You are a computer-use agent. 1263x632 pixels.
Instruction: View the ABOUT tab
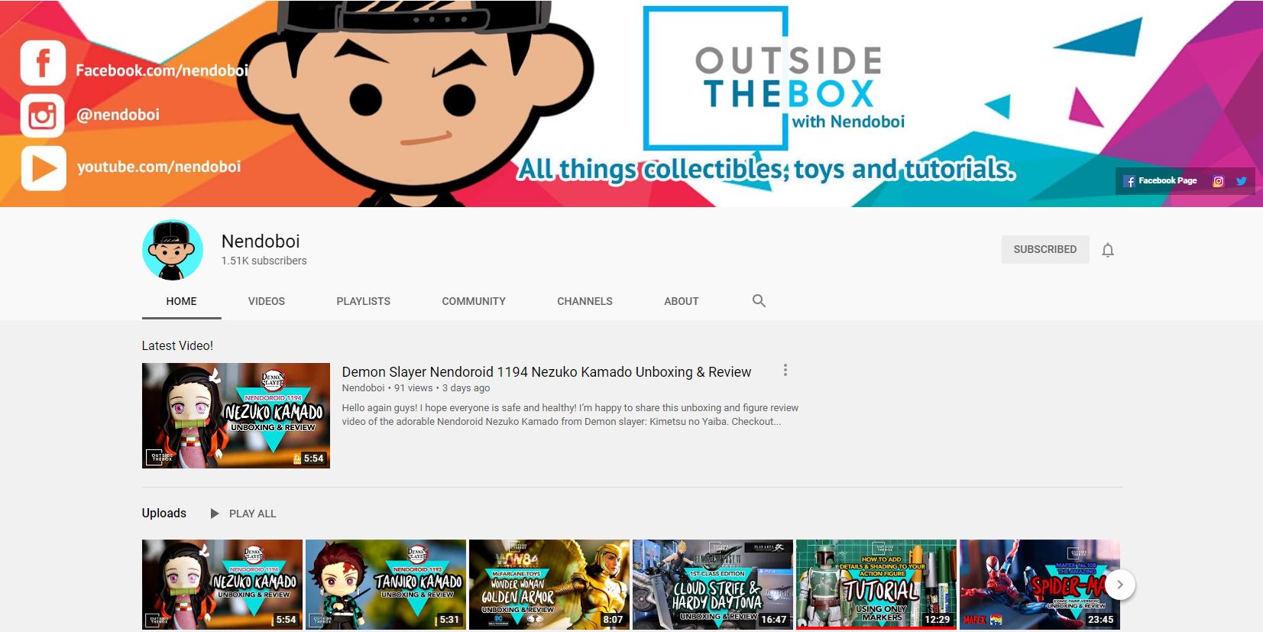pyautogui.click(x=682, y=301)
